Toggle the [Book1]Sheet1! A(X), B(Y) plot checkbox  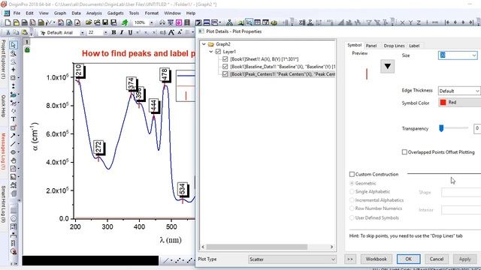[x=225, y=59]
